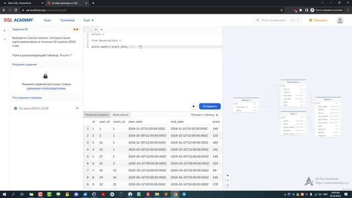Open the Chrome taskbar icon
This screenshot has width=352, height=198.
click(x=175, y=194)
